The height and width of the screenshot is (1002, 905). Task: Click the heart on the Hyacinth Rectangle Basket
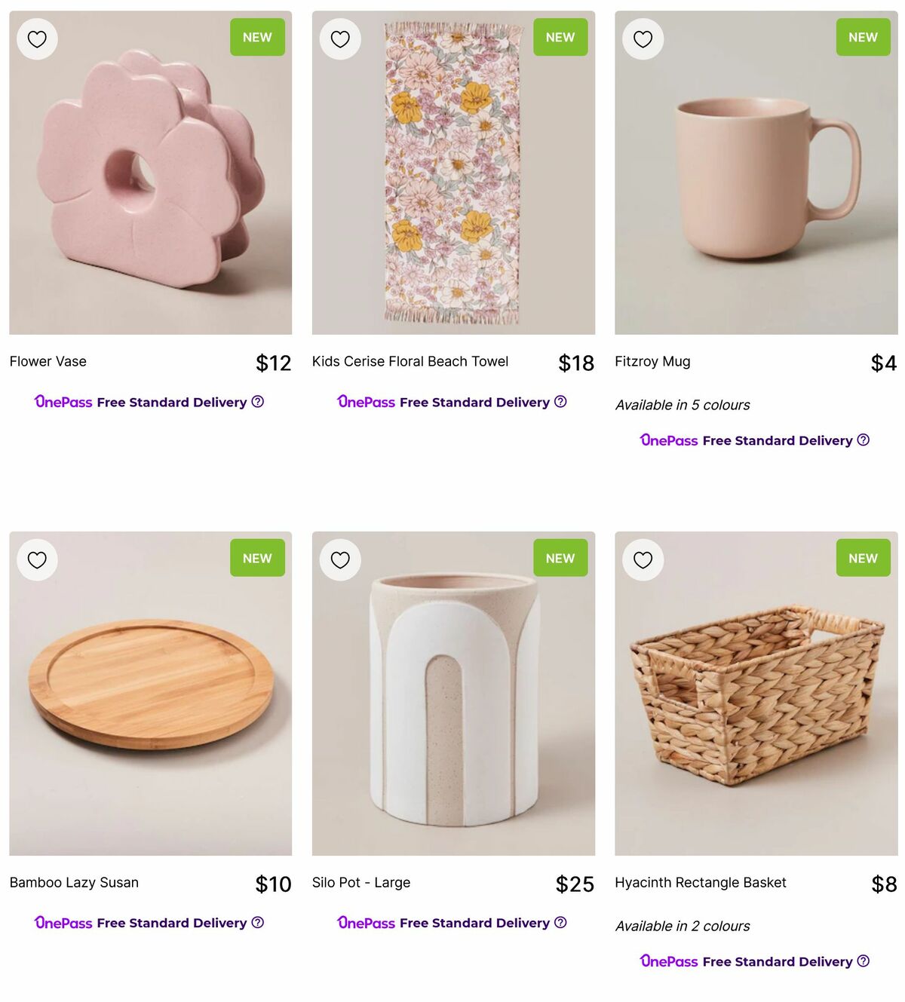pyautogui.click(x=643, y=559)
